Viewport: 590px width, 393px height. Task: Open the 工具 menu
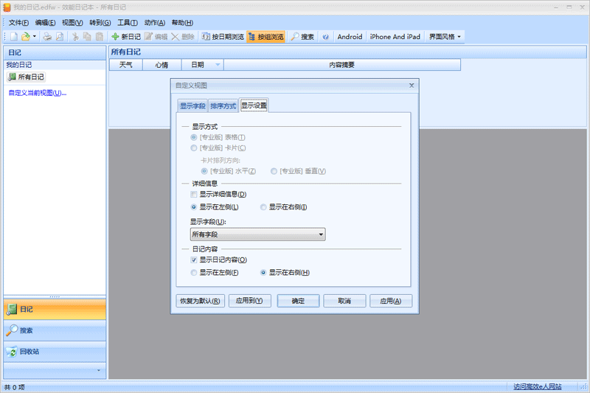pos(127,23)
